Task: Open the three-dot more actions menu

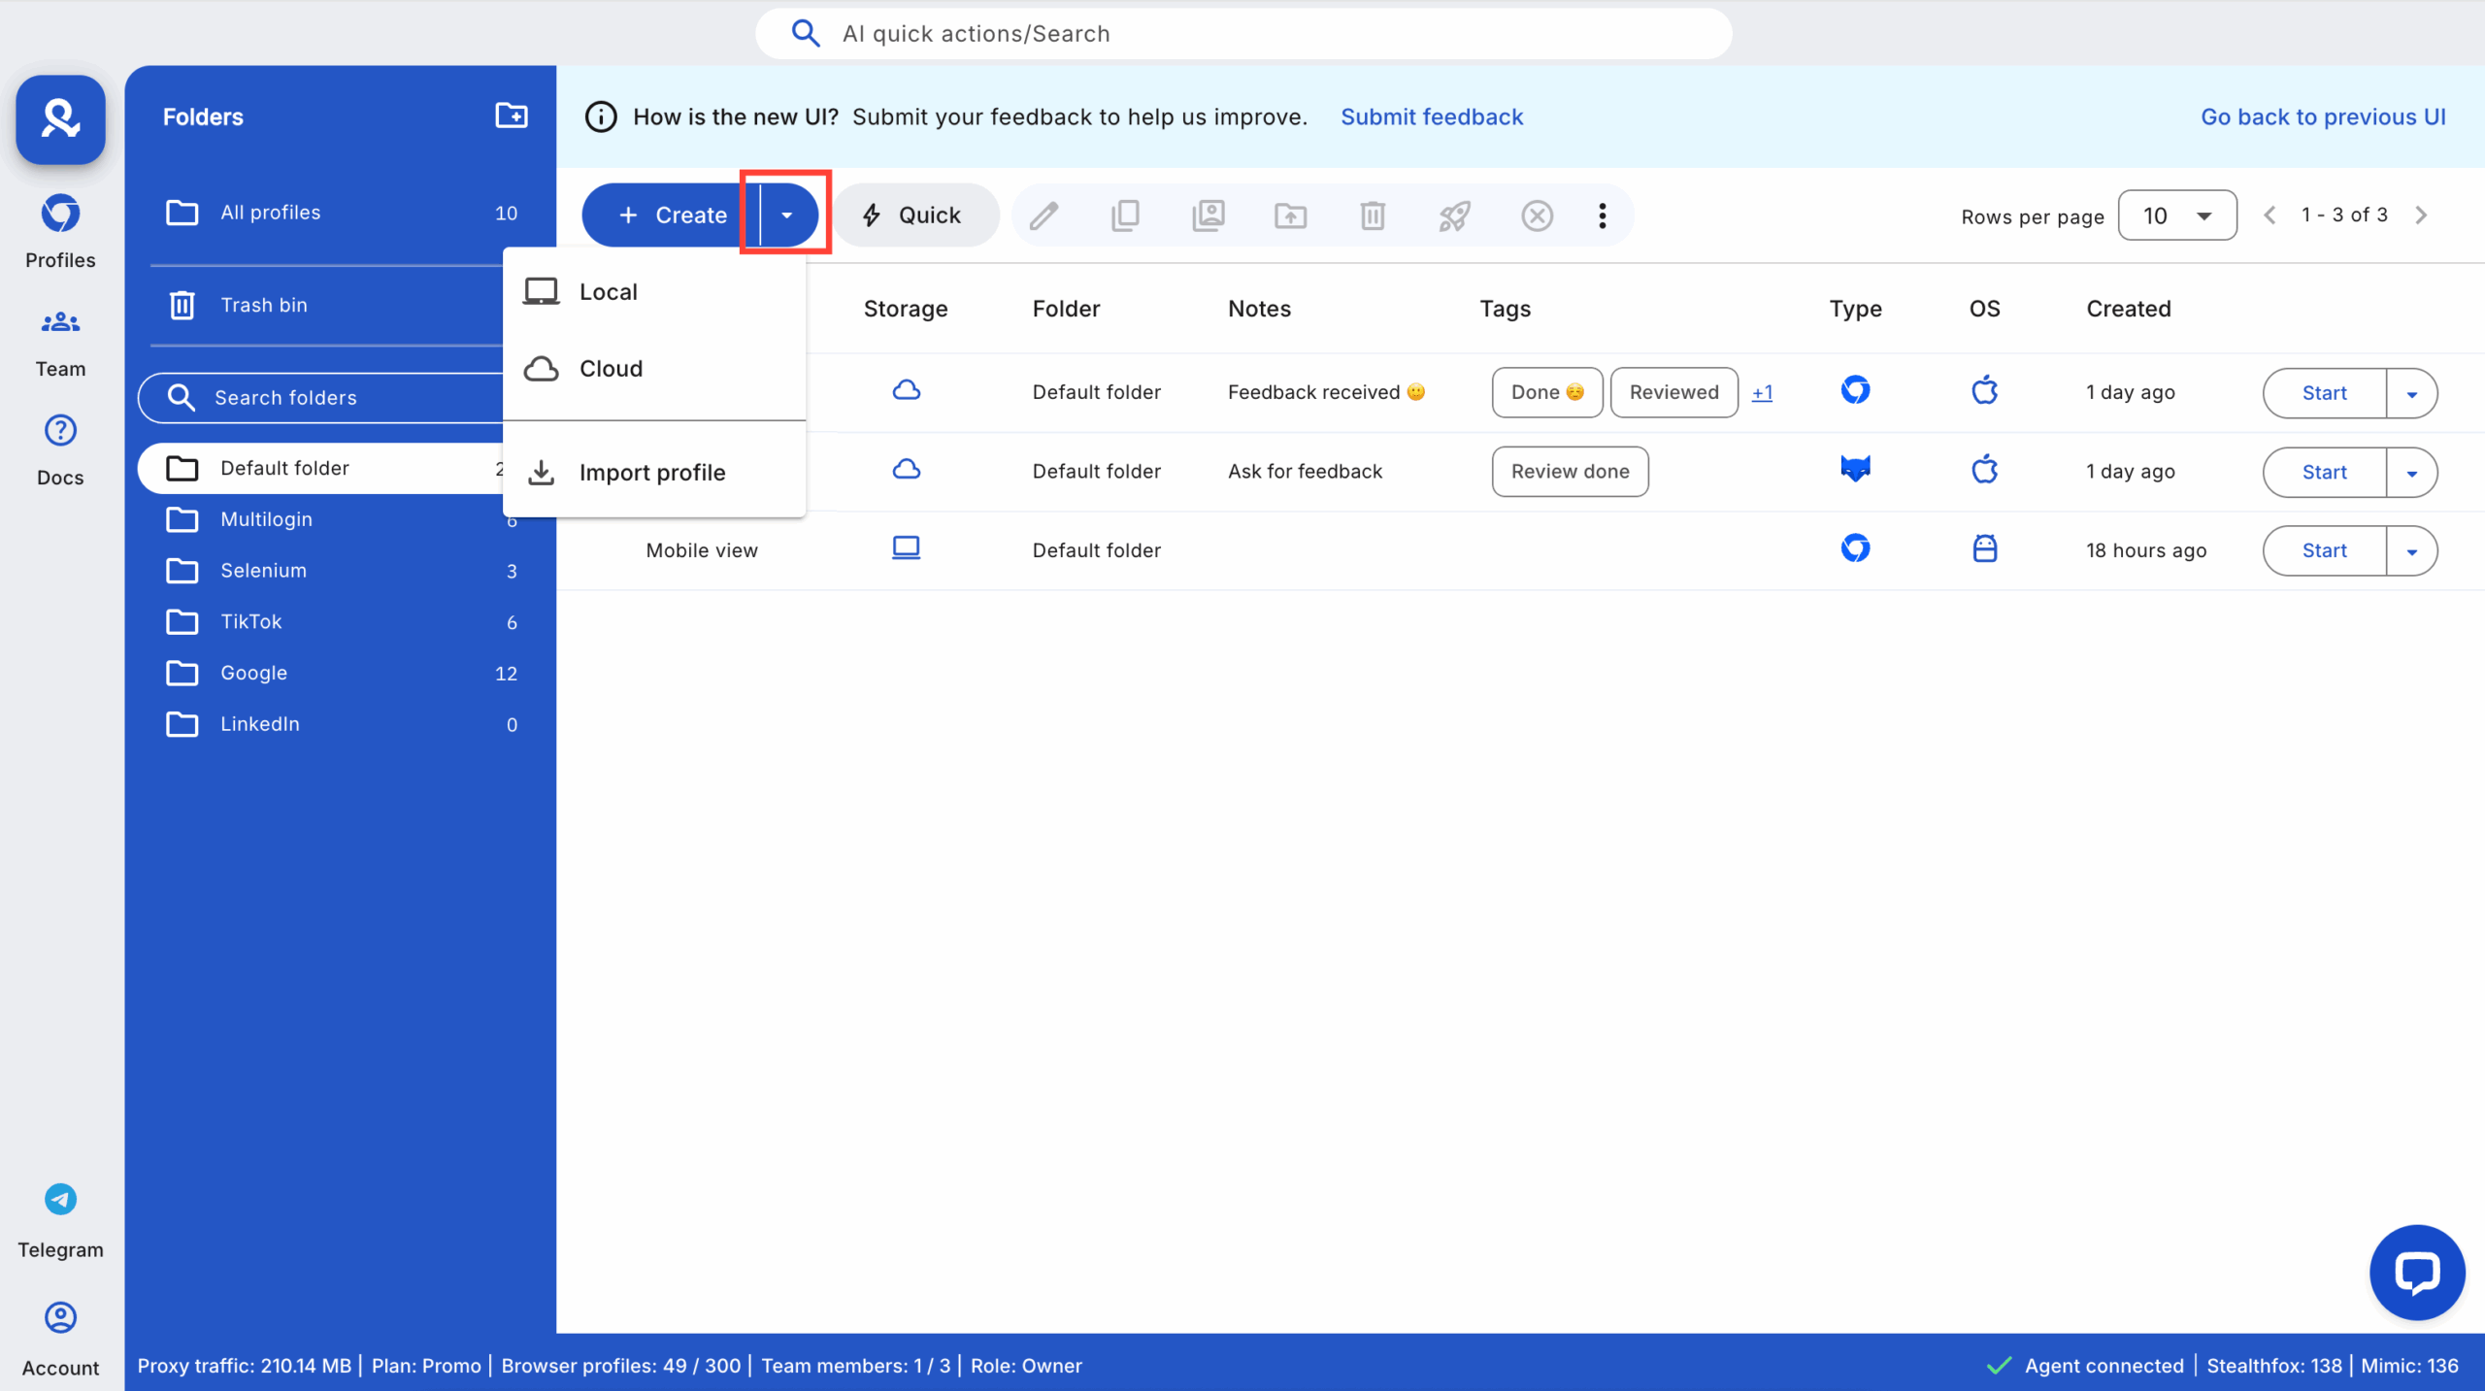Action: pyautogui.click(x=1602, y=215)
